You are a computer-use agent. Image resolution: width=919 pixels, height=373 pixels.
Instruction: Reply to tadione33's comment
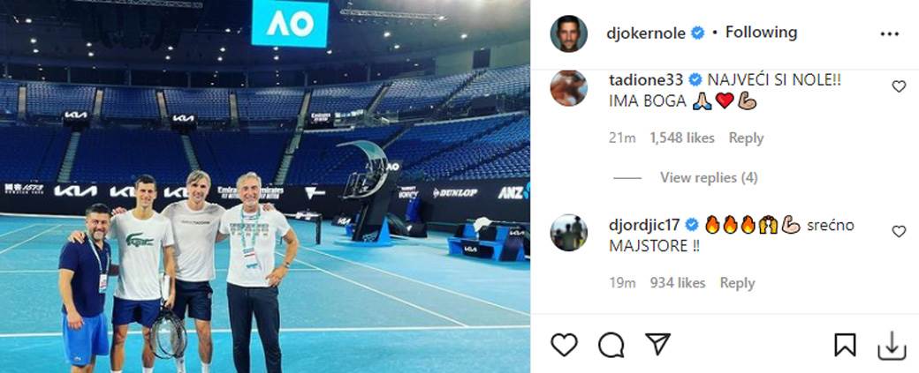[x=746, y=138]
